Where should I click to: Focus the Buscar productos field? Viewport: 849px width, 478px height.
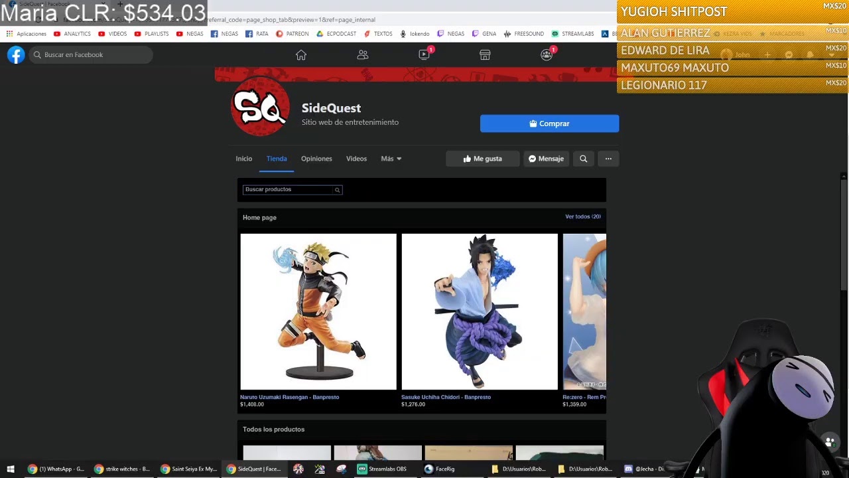point(288,190)
